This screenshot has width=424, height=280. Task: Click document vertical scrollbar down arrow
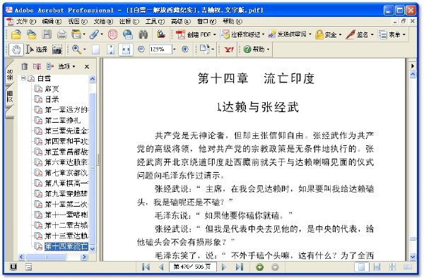tap(413, 256)
